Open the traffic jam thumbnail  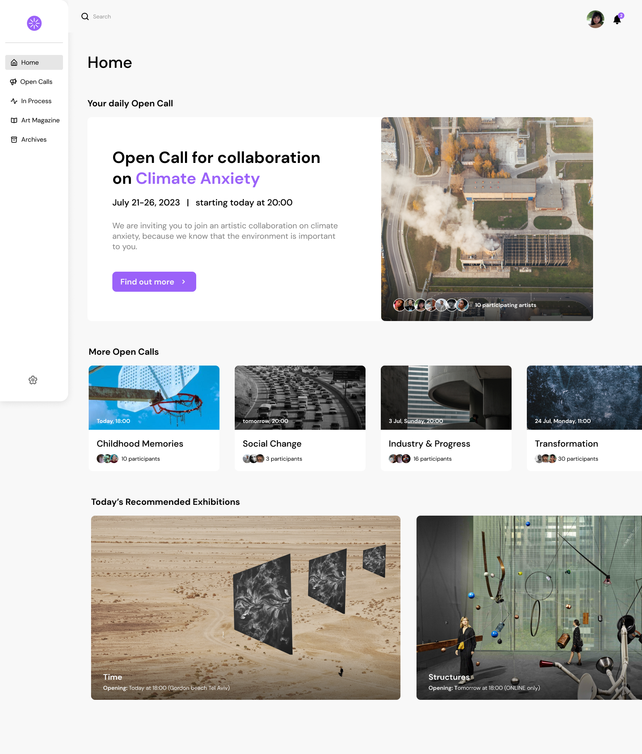(300, 398)
